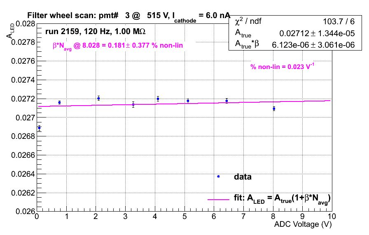The width and height of the screenshot is (369, 235).
Task: Click the A_true value 0.02712 ± 1.344e-05
Action: coord(317,33)
